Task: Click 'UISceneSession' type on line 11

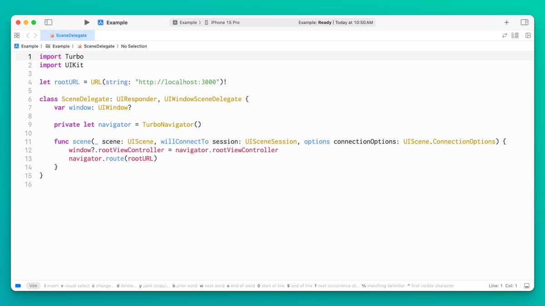Action: coord(271,141)
